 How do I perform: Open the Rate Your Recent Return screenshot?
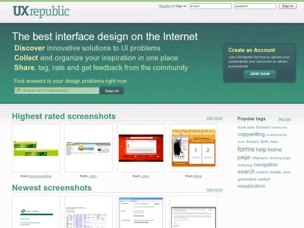(193, 148)
